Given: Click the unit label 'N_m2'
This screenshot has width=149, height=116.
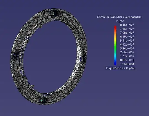Looking at the screenshot, I should click(x=120, y=21).
